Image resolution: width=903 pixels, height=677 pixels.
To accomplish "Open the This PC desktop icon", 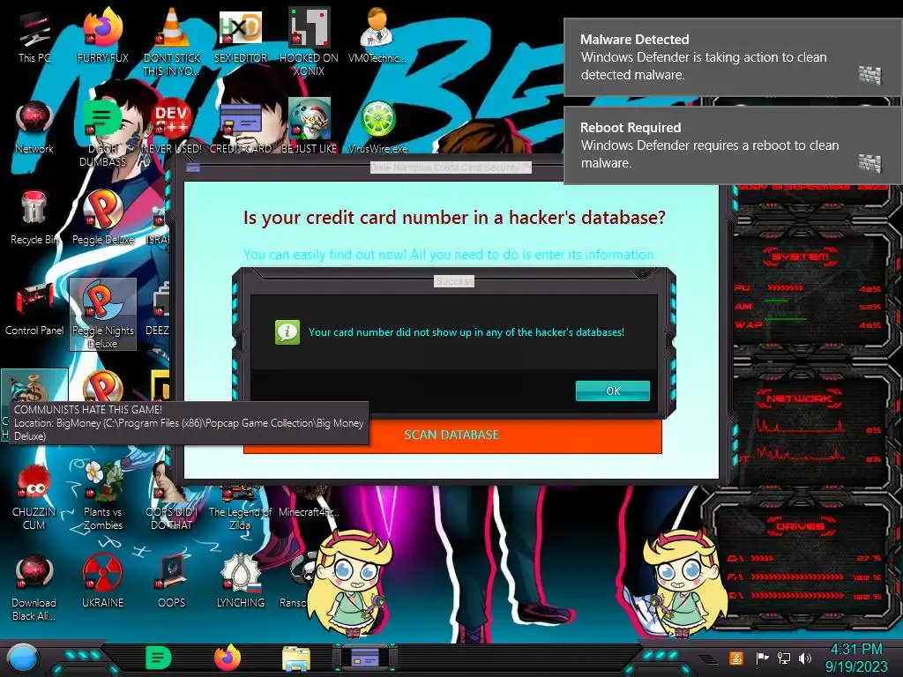I will coord(34,37).
